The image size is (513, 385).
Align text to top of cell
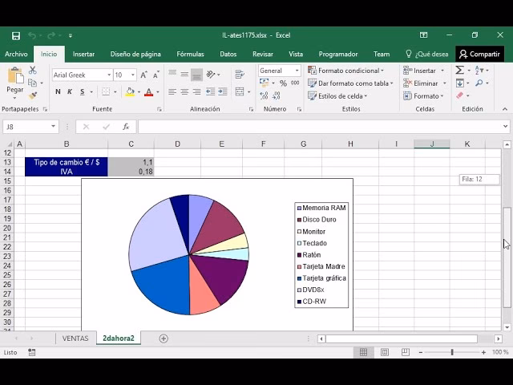click(172, 73)
